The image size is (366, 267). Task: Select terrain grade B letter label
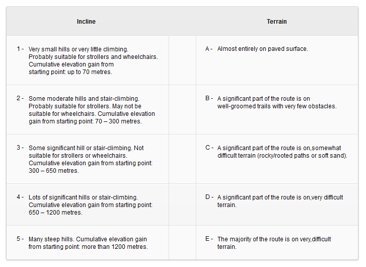[209, 98]
